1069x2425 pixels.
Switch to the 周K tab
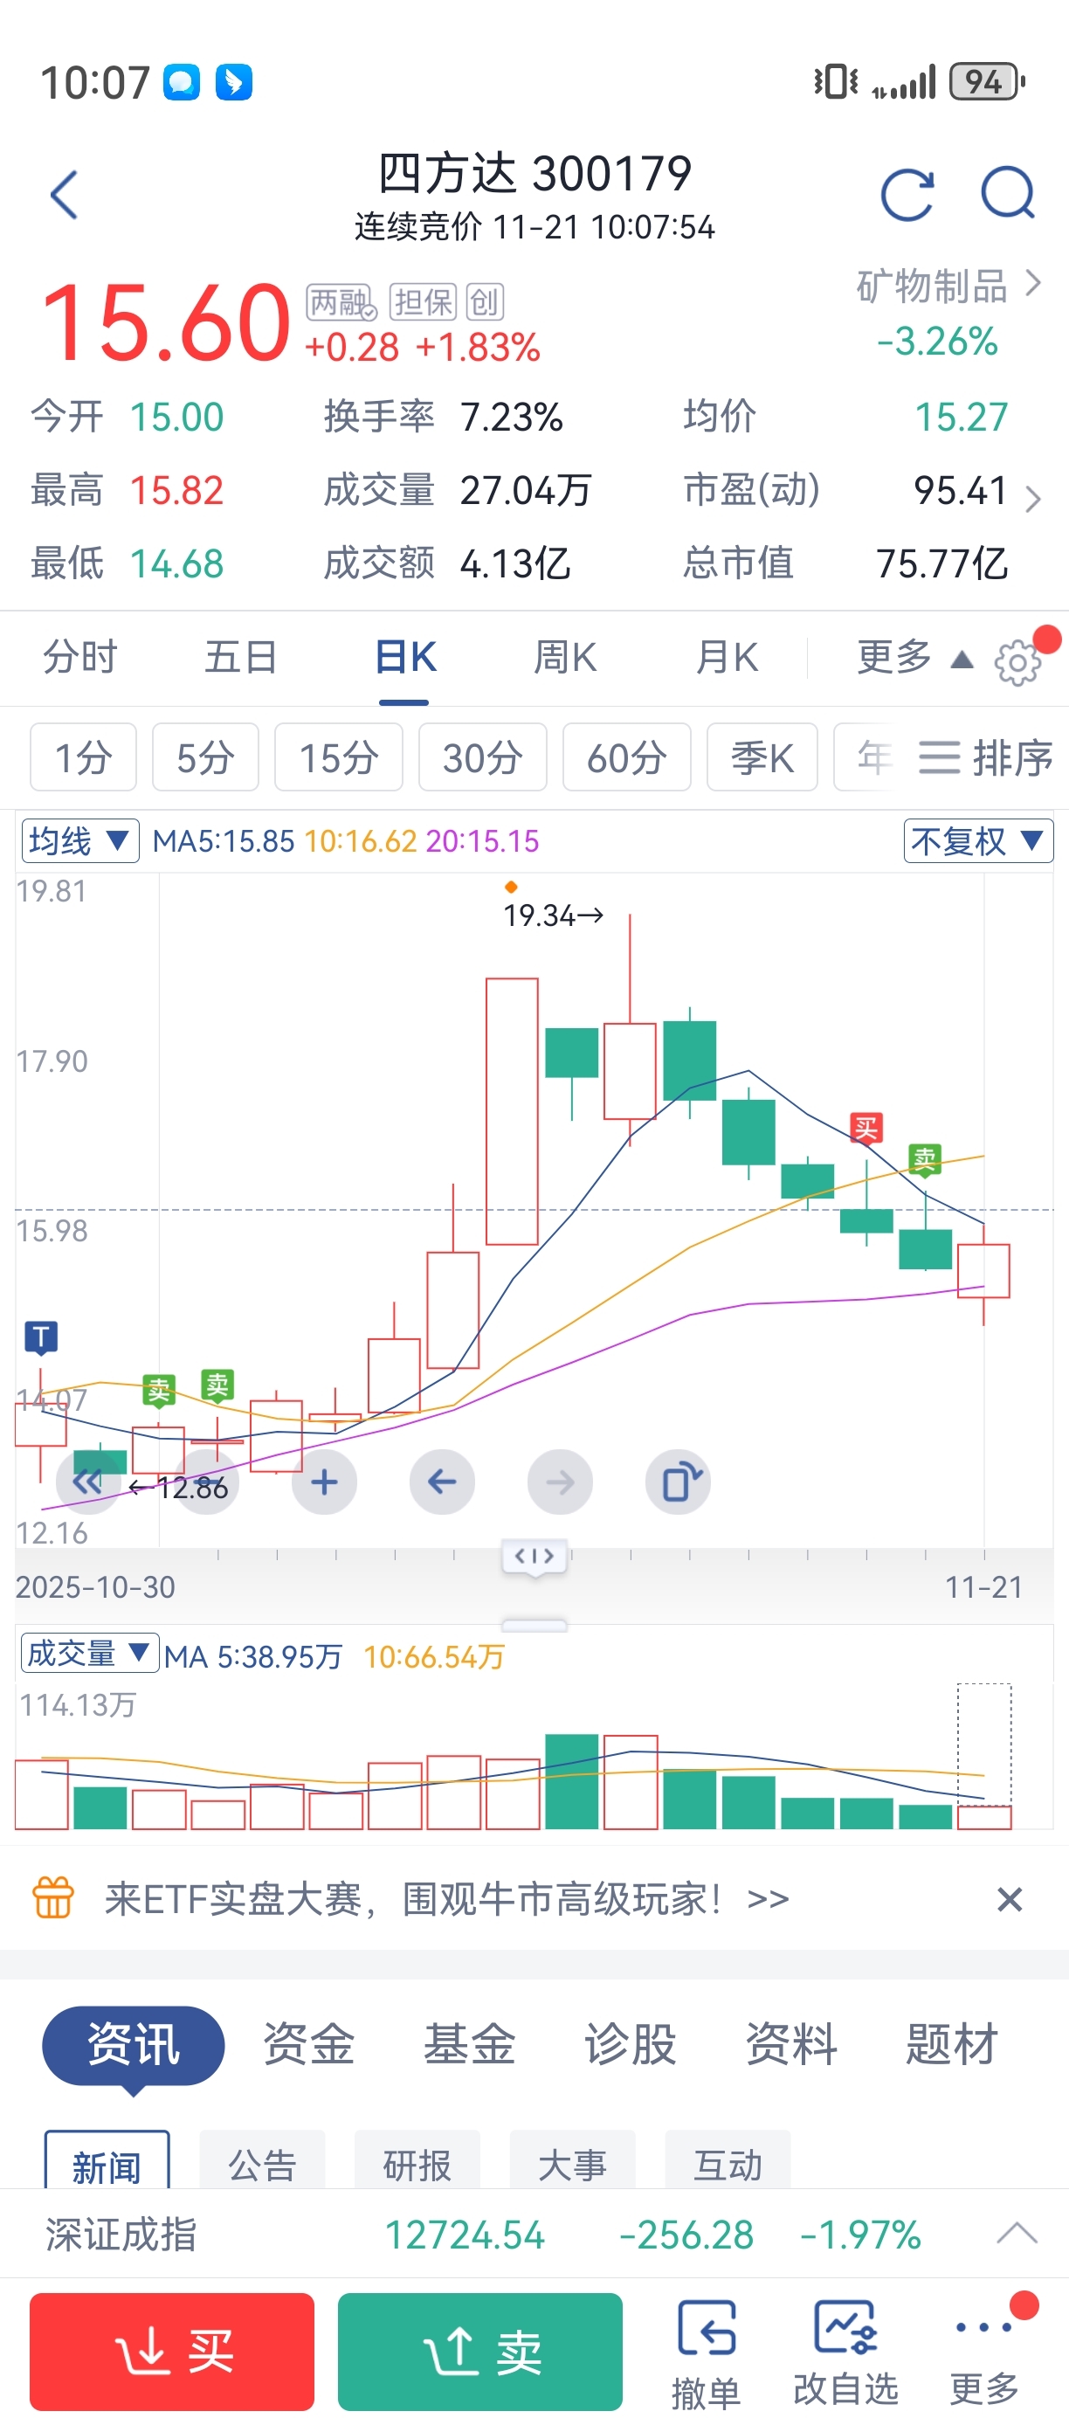564,657
